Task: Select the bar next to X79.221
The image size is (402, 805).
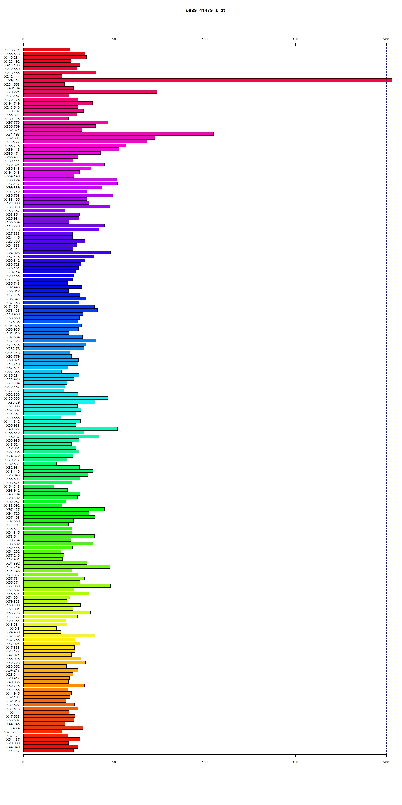Action: click(90, 92)
